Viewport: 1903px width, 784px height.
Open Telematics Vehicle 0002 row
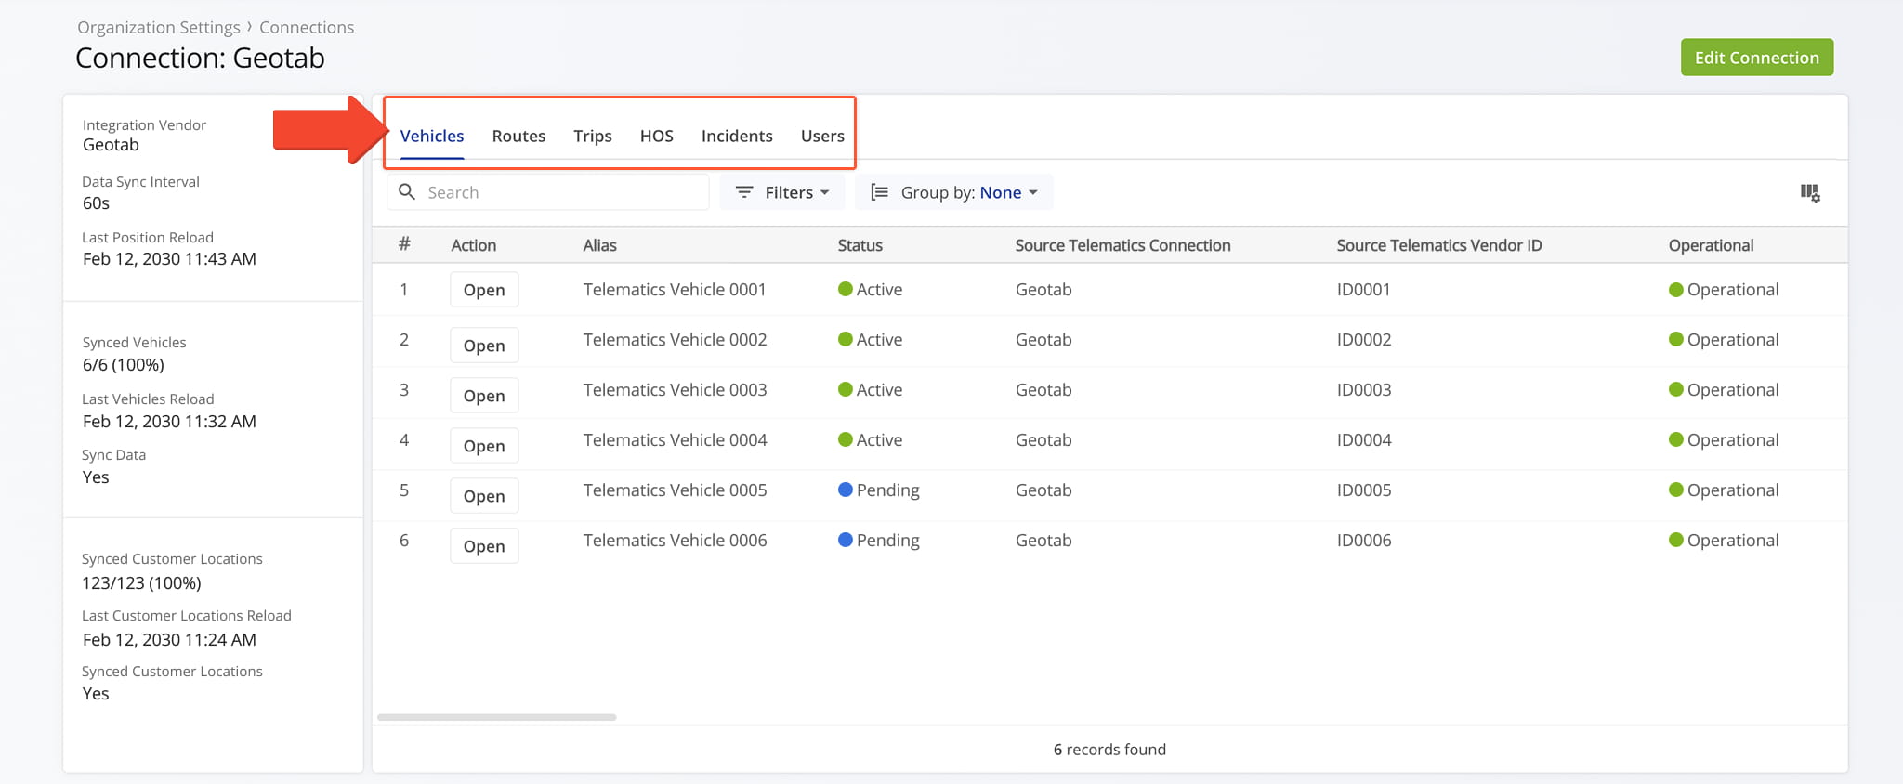(x=484, y=346)
